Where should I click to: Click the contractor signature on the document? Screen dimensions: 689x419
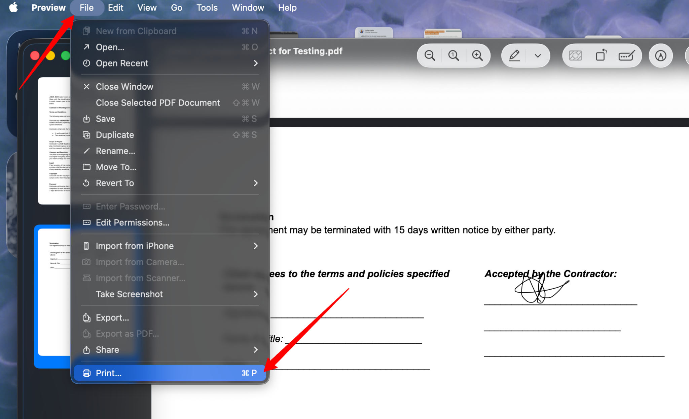coord(541,288)
